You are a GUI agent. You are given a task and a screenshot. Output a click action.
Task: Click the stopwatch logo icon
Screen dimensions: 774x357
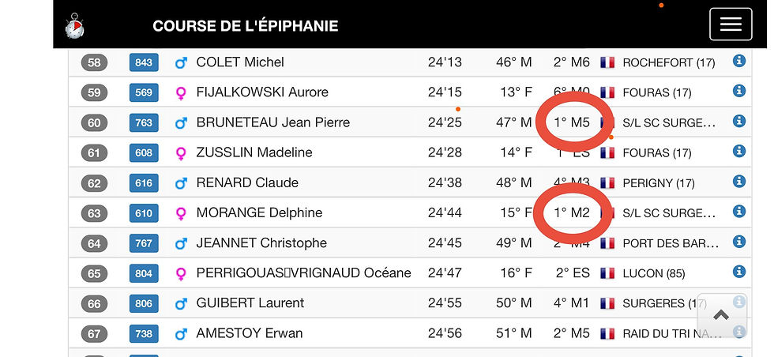tap(73, 25)
